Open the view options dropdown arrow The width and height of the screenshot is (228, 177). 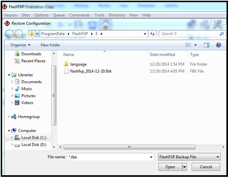(x=195, y=45)
